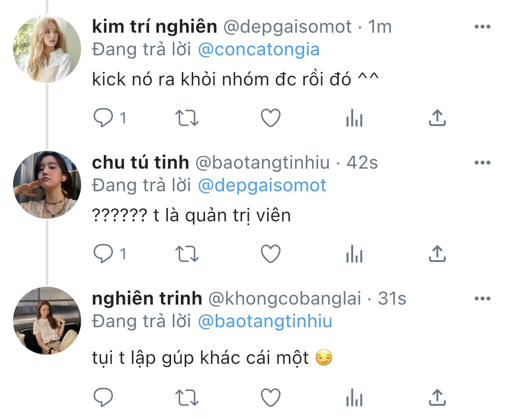
Task: Reply to nghiên trinh's tweet
Action: click(x=104, y=397)
